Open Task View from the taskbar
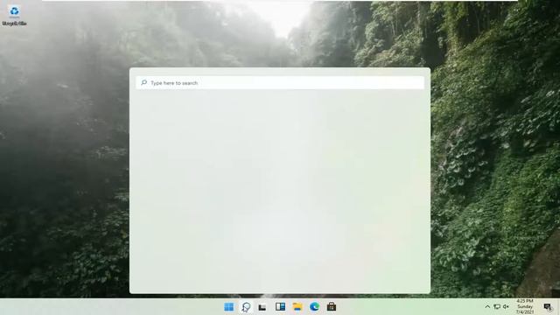Image resolution: width=560 pixels, height=315 pixels. (x=262, y=307)
